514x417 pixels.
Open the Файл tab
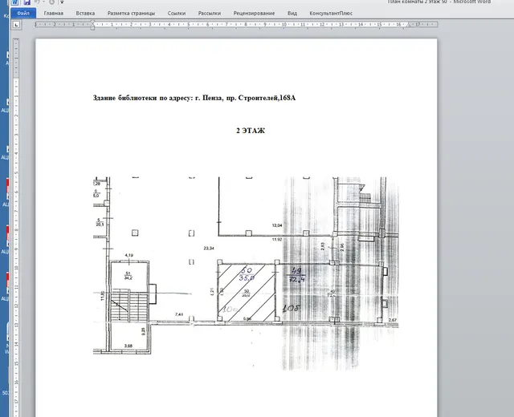coord(23,13)
